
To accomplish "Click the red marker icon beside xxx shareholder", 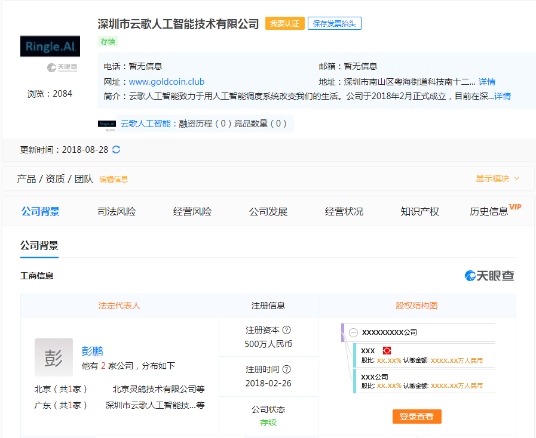I will coord(387,350).
